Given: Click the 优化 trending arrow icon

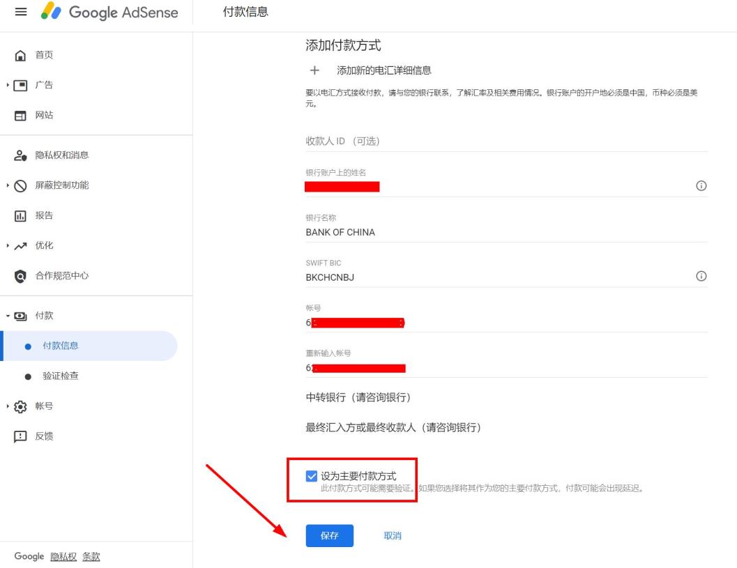Looking at the screenshot, I should click(20, 246).
